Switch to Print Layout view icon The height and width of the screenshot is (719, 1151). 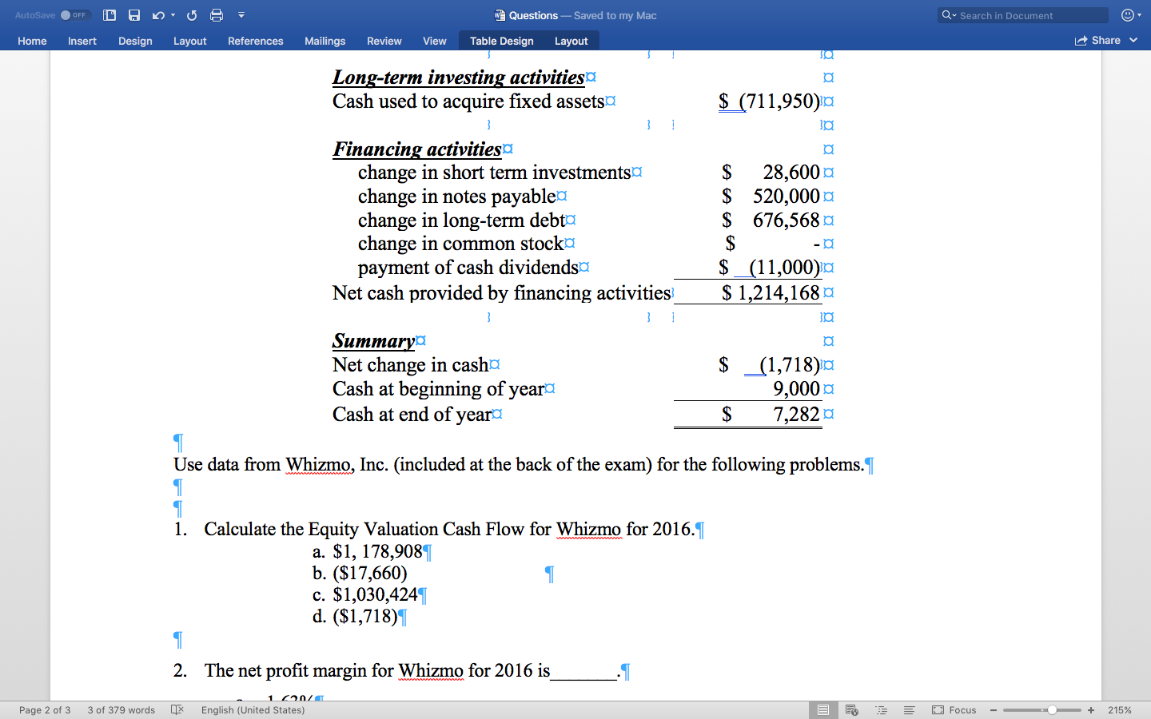click(822, 709)
